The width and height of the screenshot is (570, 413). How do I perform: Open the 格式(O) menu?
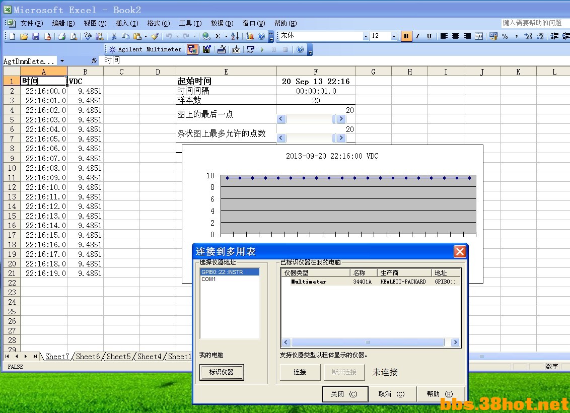tap(159, 23)
